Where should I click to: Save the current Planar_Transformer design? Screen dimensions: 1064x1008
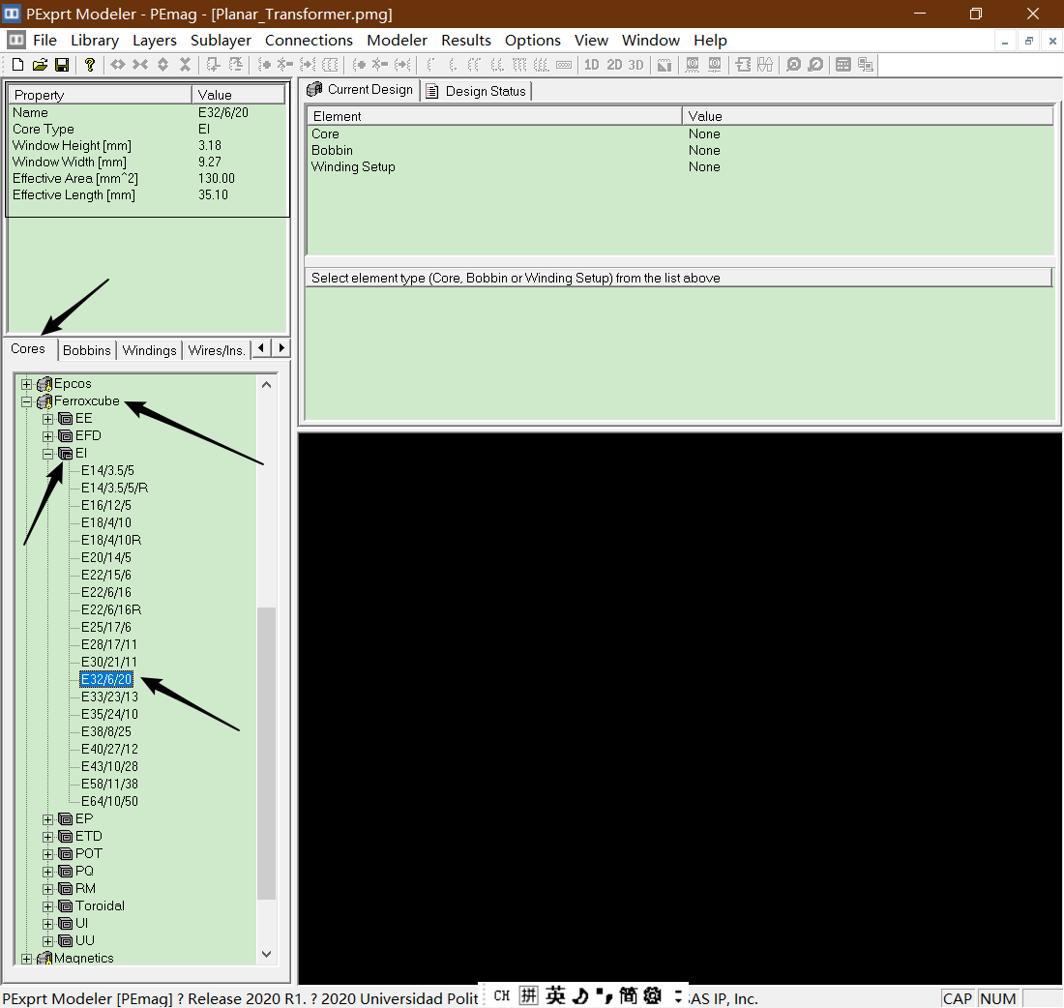tap(61, 64)
